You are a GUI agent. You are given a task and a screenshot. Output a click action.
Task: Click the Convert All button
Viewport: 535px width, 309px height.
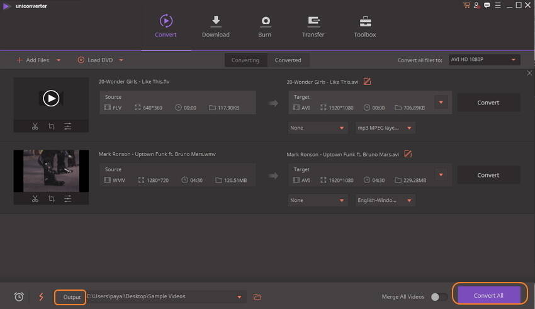[x=488, y=295]
